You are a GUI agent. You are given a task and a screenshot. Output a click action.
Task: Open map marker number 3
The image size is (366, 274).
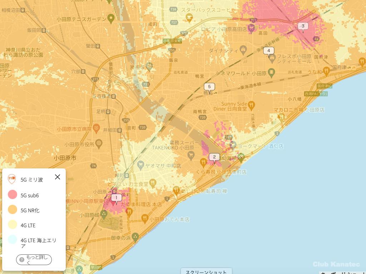[x=303, y=26]
